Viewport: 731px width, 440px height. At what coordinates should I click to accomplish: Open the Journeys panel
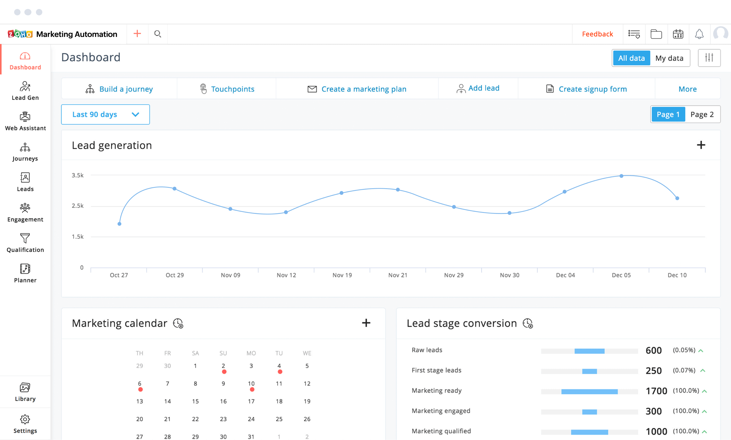click(x=25, y=151)
